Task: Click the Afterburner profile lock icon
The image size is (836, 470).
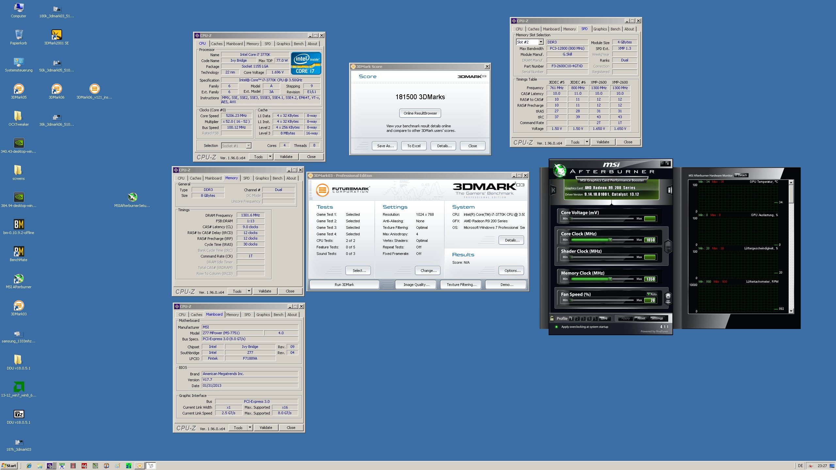Action: pos(552,318)
